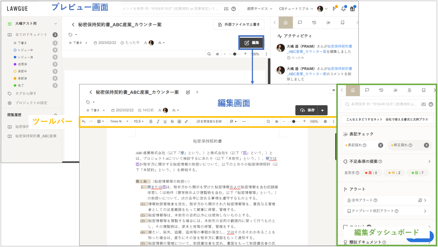Open the 10.5 font size dropdown

[139, 121]
